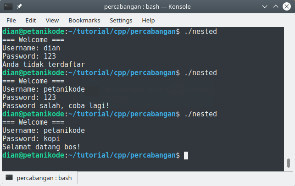The width and height of the screenshot is (295, 186).
Task: Select the 'percabangan : bash' tab
Action: coord(40,178)
